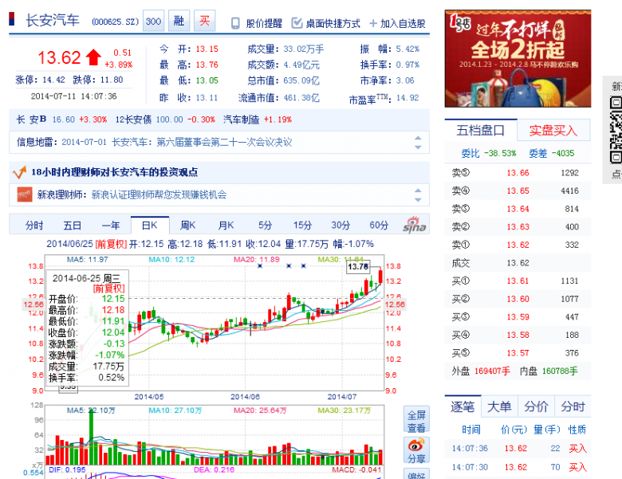Select the 逐笔 trades tab
This screenshot has width=622, height=479.
(463, 406)
